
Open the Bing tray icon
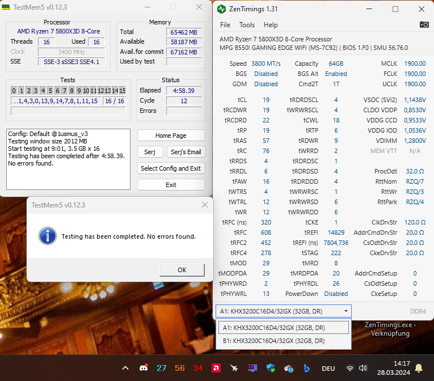(307, 368)
